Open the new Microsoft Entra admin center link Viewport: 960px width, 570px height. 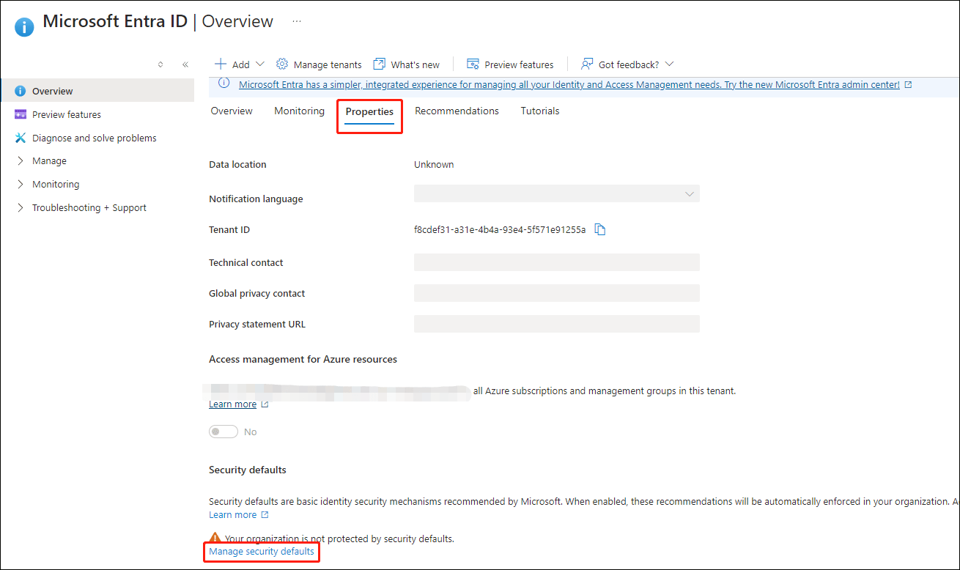[569, 84]
